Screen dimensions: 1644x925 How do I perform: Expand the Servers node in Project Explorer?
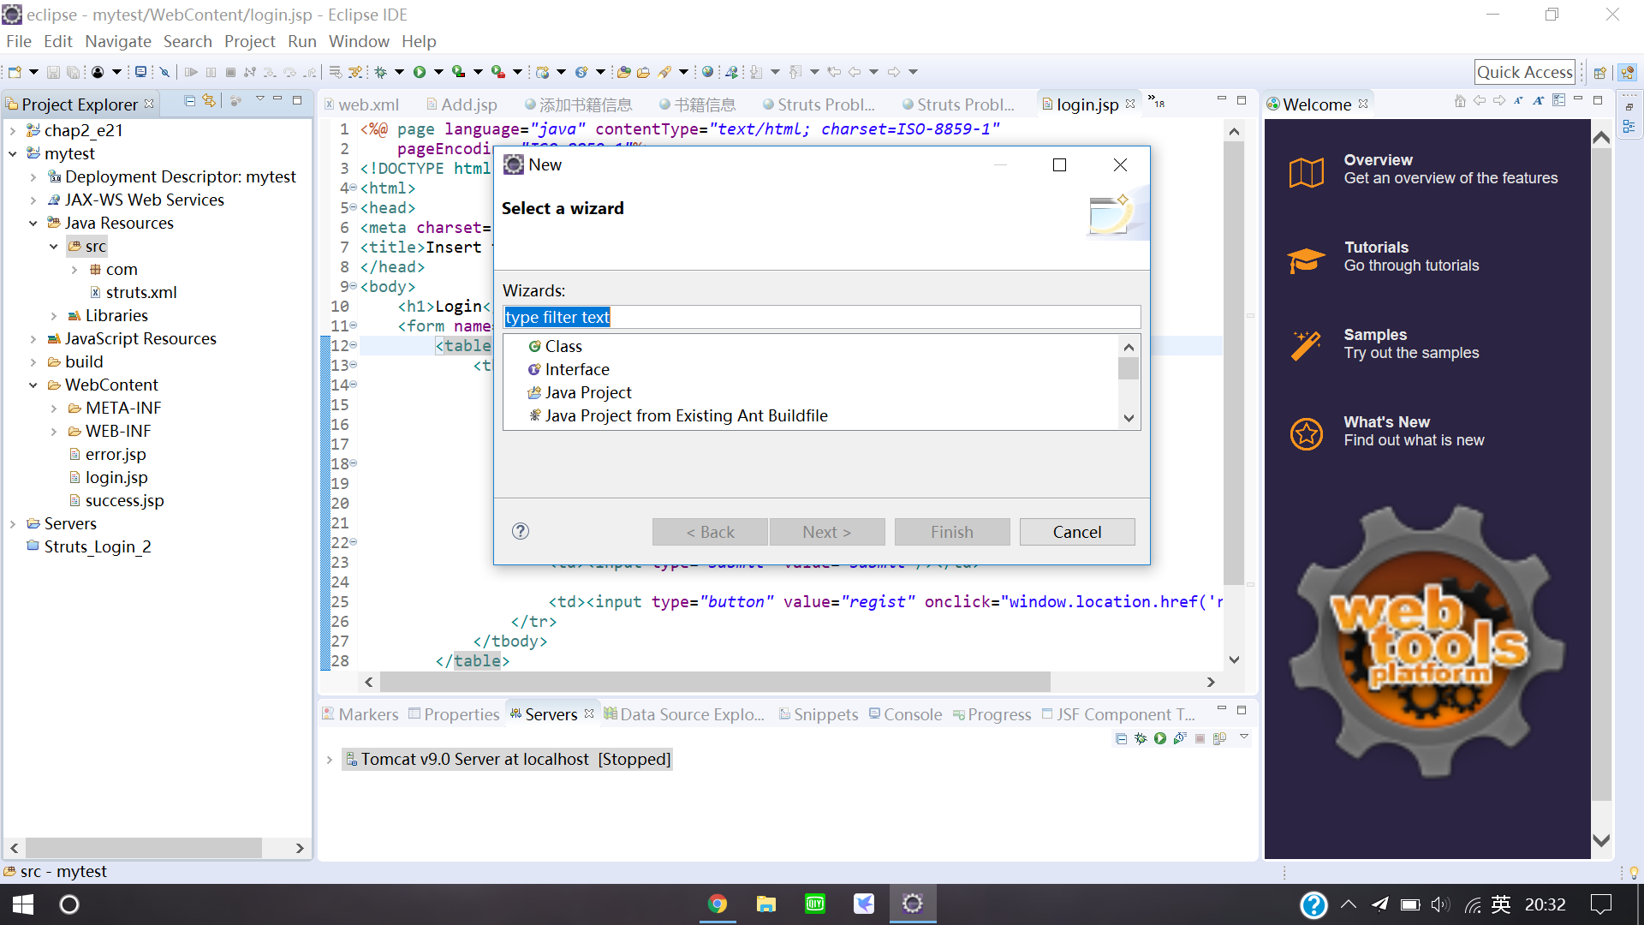(x=12, y=523)
